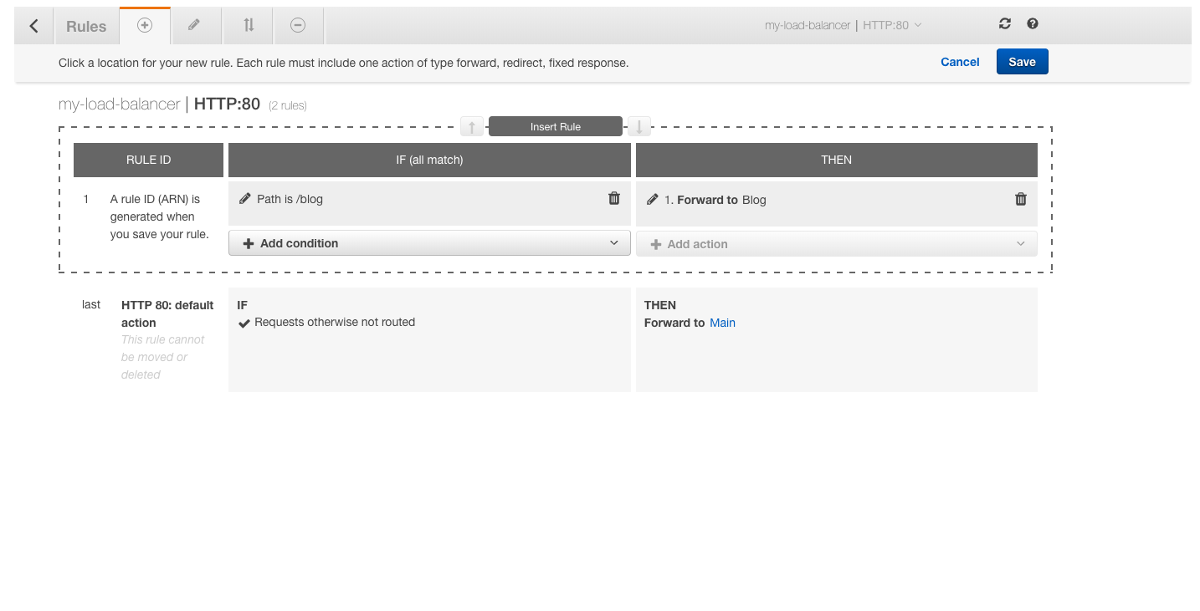Switch to the edit rules pencil tab
The height and width of the screenshot is (611, 1200).
pyautogui.click(x=194, y=26)
